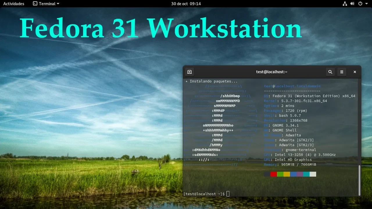Open the terminal hamburger menu

click(342, 72)
